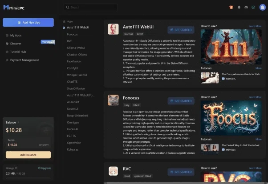Viewport: 268px width, 184px height.
Task: Click Learn More in RVC card
Action: click(x=255, y=168)
